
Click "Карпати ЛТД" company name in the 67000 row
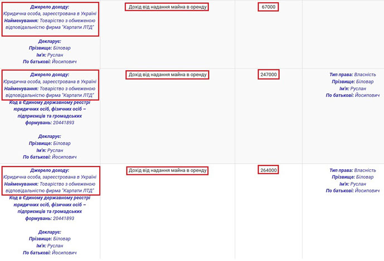click(x=75, y=27)
